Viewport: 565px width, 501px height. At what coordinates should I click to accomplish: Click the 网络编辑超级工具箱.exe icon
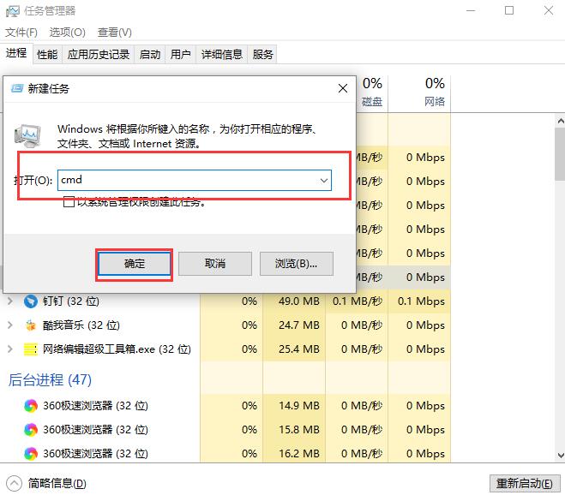coord(31,349)
